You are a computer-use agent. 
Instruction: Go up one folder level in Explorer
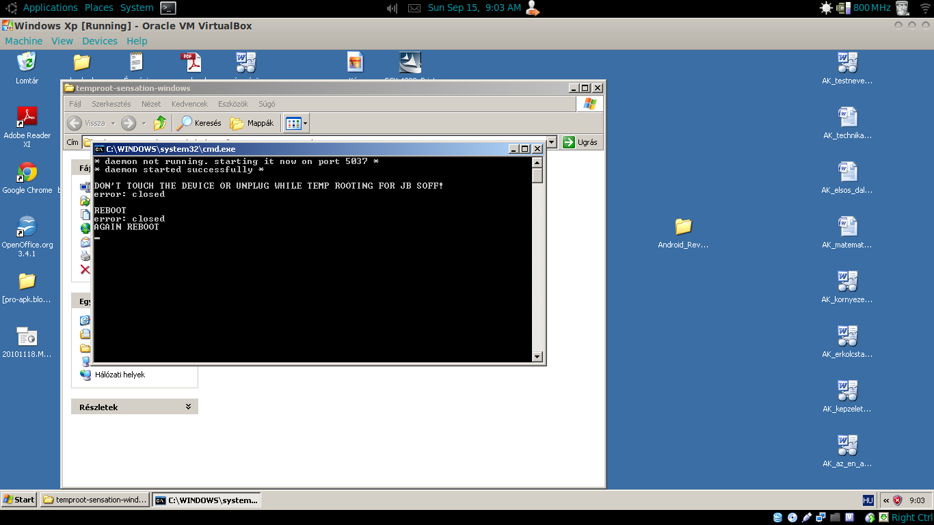point(160,123)
